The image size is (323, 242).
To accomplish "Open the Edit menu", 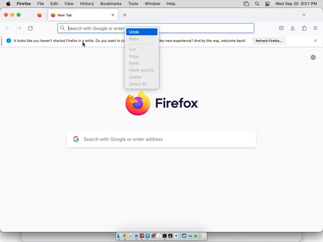I will [x=54, y=4].
